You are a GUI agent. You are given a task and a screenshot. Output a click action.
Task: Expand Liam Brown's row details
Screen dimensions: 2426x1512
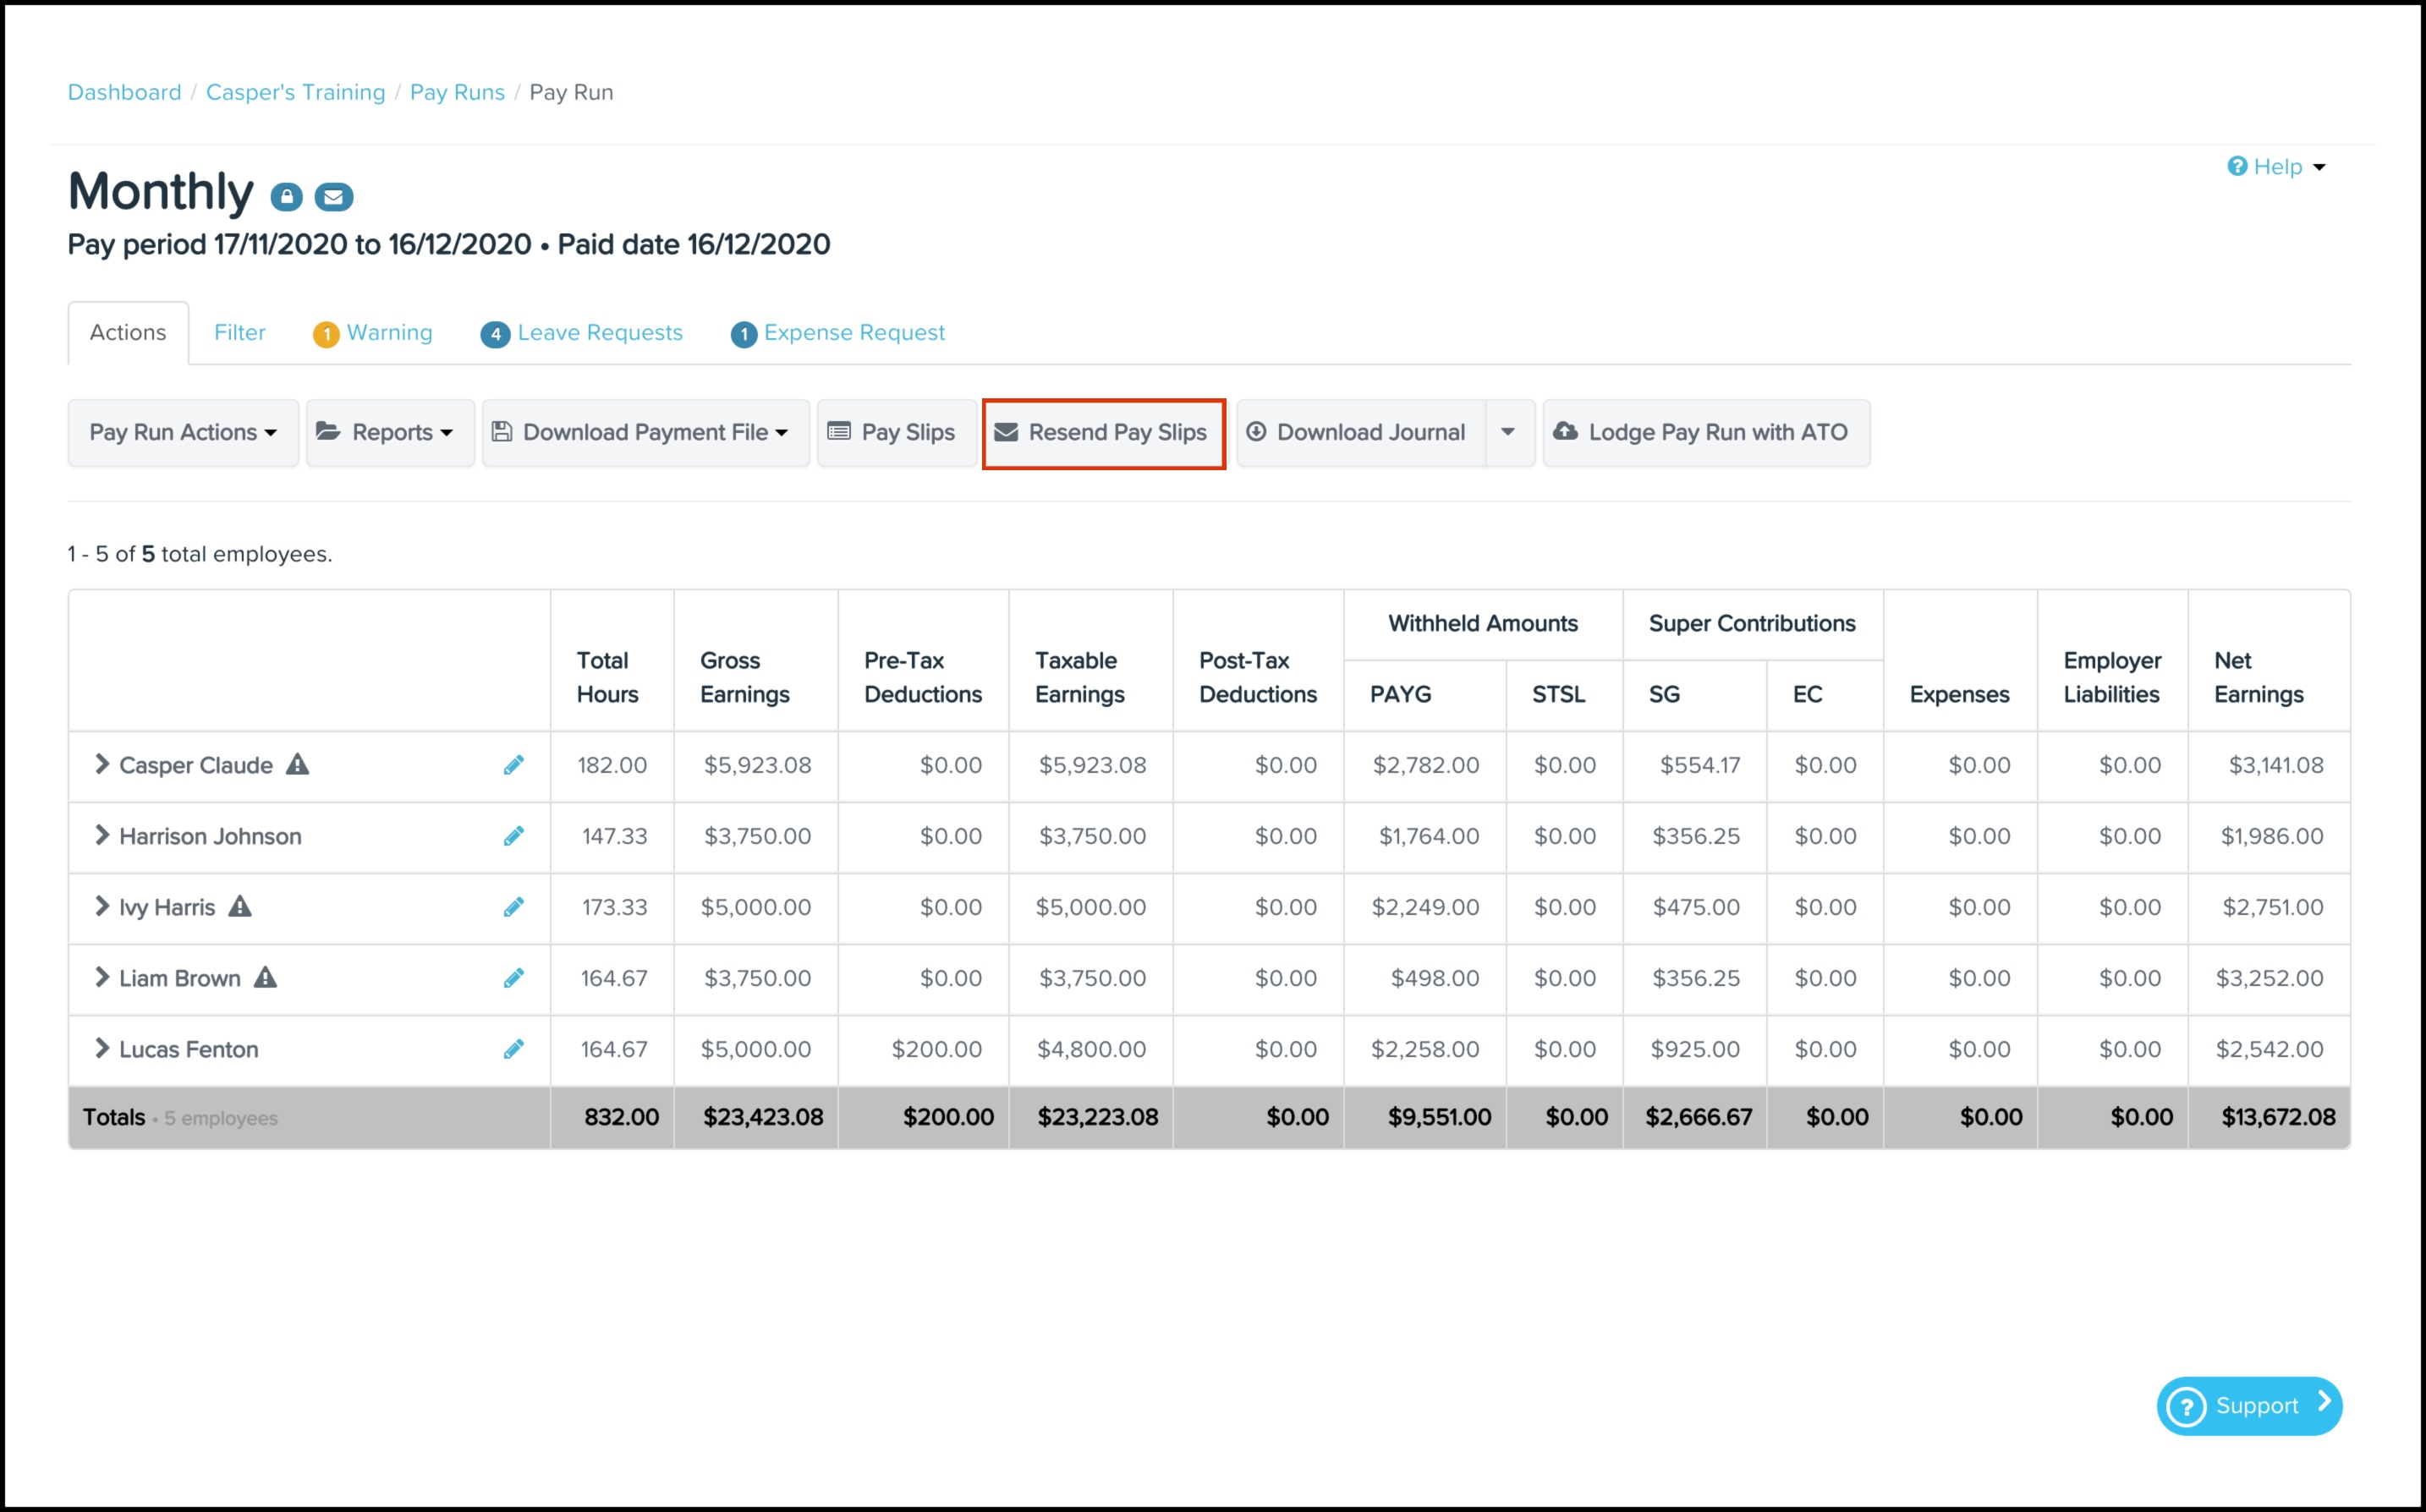pyautogui.click(x=101, y=977)
